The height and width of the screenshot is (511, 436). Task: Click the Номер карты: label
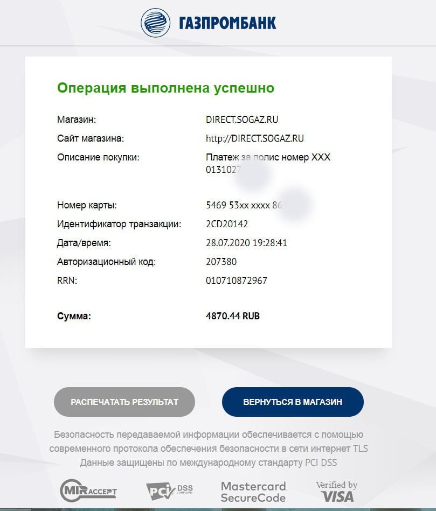87,205
